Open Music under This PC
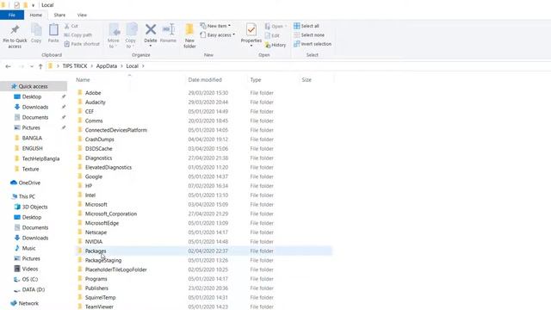The width and height of the screenshot is (551, 310). (28, 248)
